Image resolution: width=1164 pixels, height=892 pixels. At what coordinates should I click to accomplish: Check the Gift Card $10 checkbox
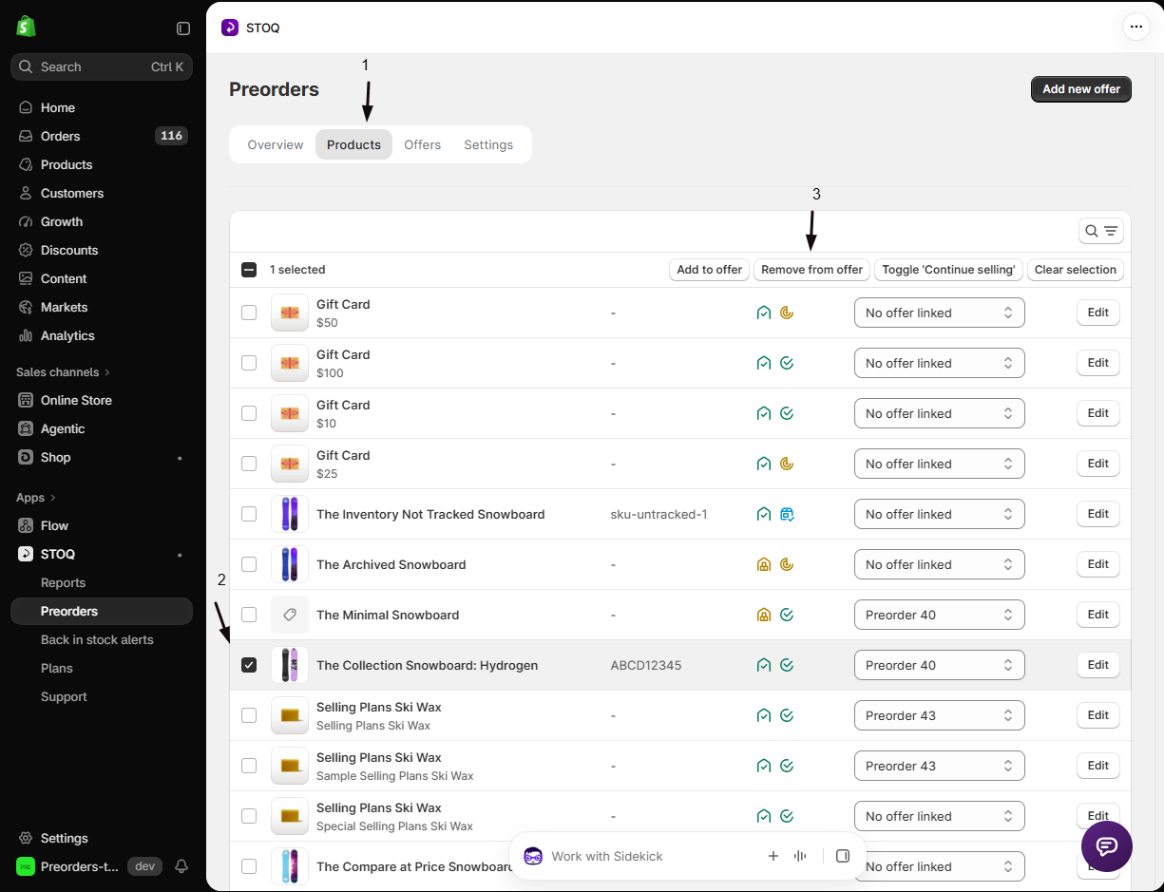click(249, 413)
